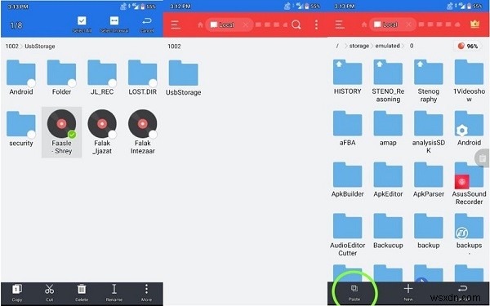Open the aFBA folder

[x=348, y=129]
